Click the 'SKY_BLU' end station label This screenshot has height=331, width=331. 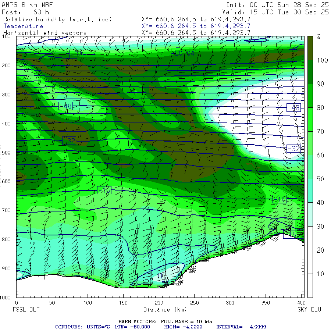(x=309, y=309)
